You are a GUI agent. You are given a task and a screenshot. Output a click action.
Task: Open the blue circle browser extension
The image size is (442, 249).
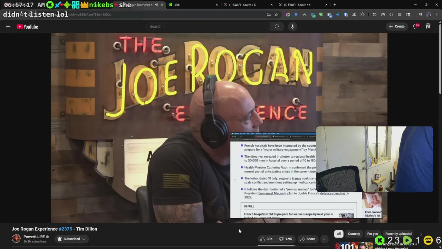296,15
